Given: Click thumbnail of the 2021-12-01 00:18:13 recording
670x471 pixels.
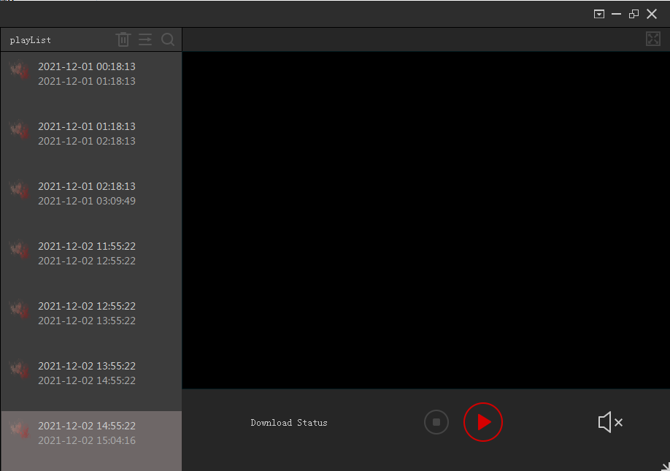Looking at the screenshot, I should coord(20,70).
